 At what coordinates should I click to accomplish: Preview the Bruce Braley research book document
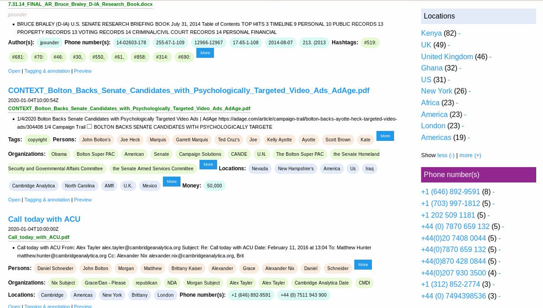83,71
